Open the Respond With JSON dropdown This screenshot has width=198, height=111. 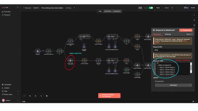pyautogui.click(x=172, y=50)
